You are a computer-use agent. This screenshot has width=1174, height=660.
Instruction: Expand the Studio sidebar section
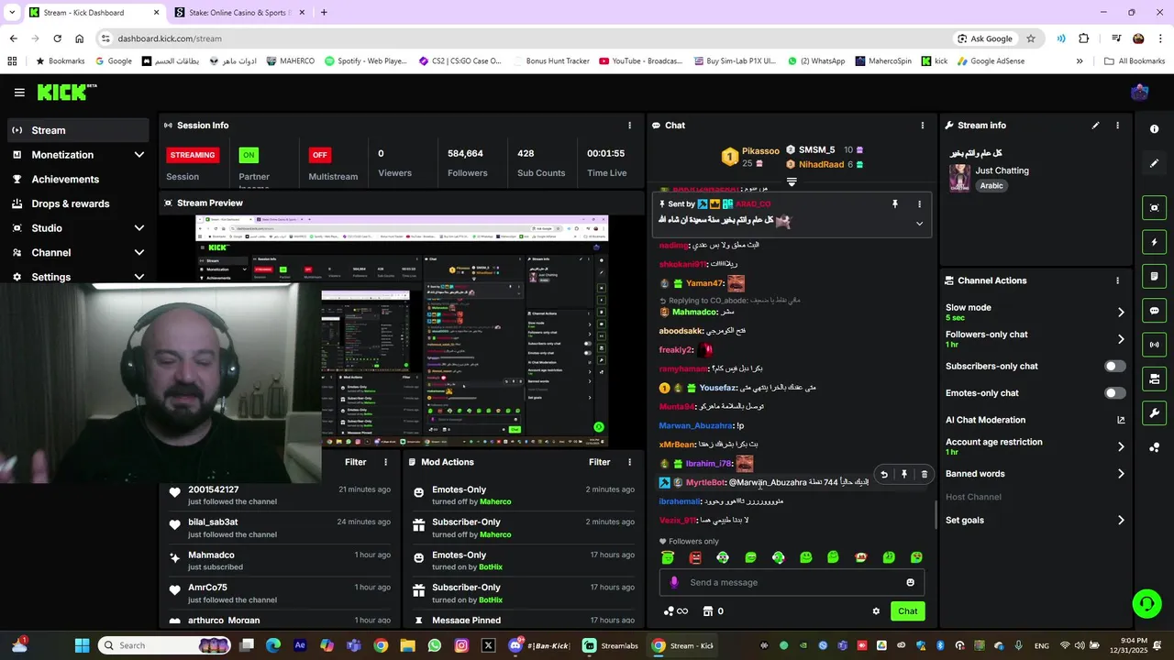(x=139, y=228)
